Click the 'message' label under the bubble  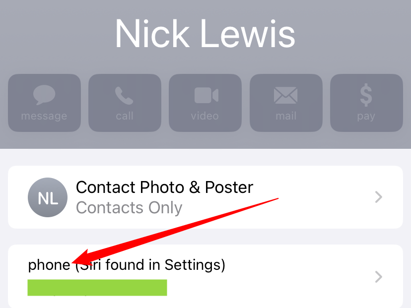[44, 116]
